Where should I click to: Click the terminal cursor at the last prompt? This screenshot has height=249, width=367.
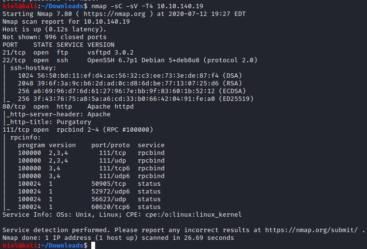tap(94, 246)
